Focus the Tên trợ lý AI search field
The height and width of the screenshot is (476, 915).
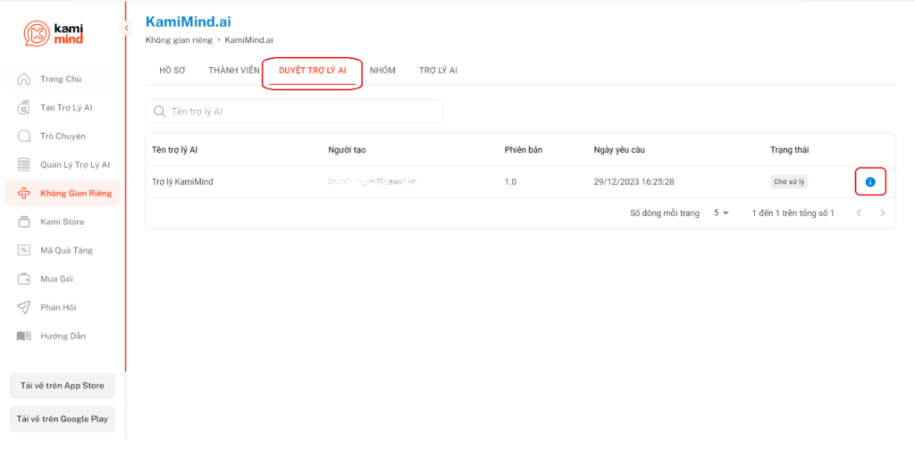click(294, 112)
